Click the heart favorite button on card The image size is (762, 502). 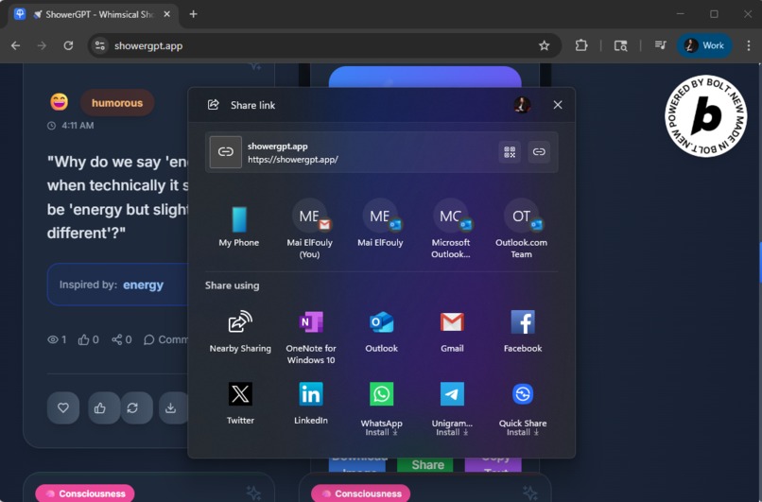tap(63, 407)
